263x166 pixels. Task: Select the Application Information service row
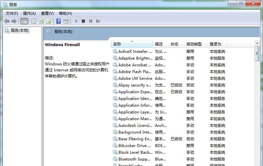169,105
